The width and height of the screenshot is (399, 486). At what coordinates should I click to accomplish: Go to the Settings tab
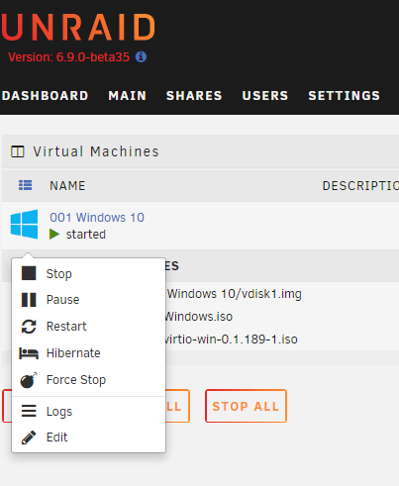(345, 96)
